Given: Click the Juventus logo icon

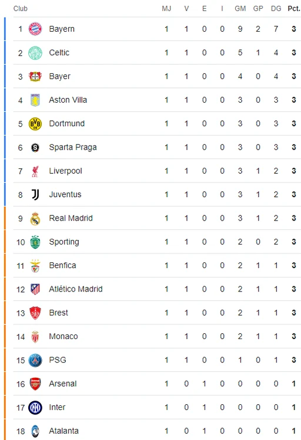Looking at the screenshot, I should (x=35, y=194).
